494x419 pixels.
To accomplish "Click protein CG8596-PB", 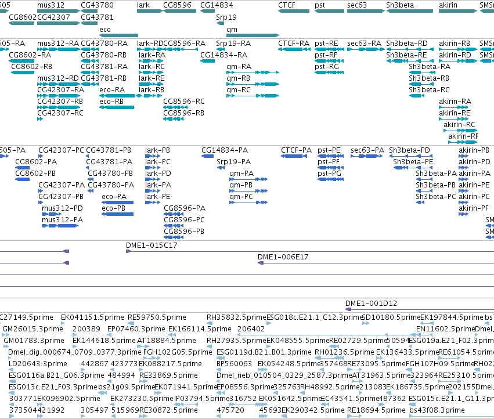I will [184, 232].
